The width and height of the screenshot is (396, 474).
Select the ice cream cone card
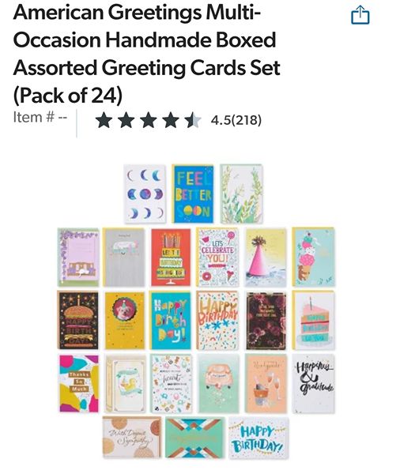coord(314,257)
